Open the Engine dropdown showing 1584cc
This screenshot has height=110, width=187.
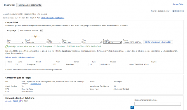click(132, 42)
